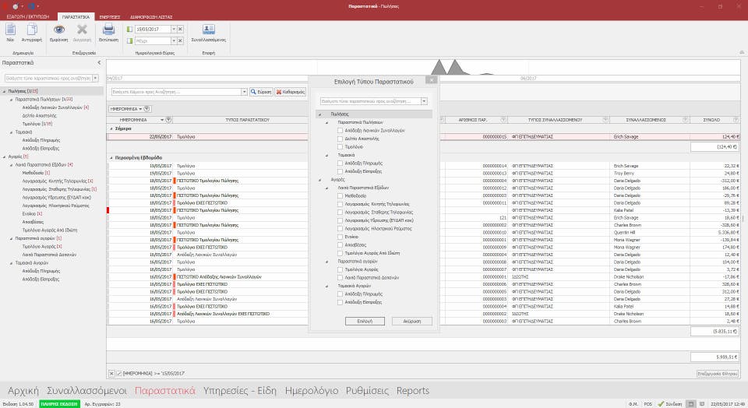Collapse the Περασμένη Εβδομάδα group

tap(111, 158)
